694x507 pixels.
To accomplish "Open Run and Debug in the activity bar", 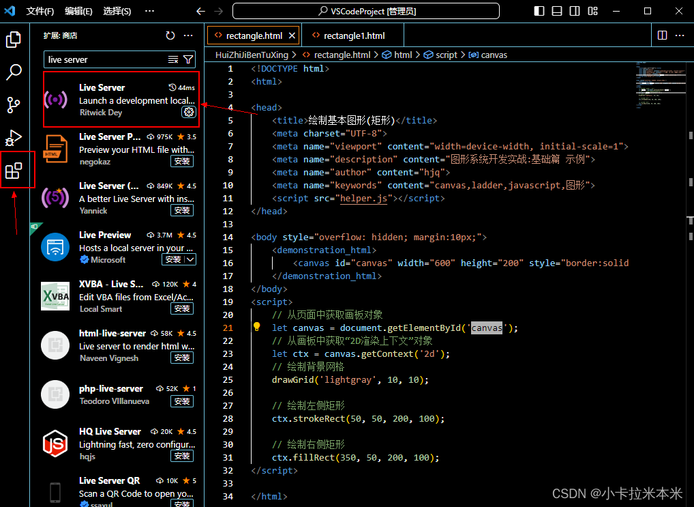I will (x=14, y=136).
